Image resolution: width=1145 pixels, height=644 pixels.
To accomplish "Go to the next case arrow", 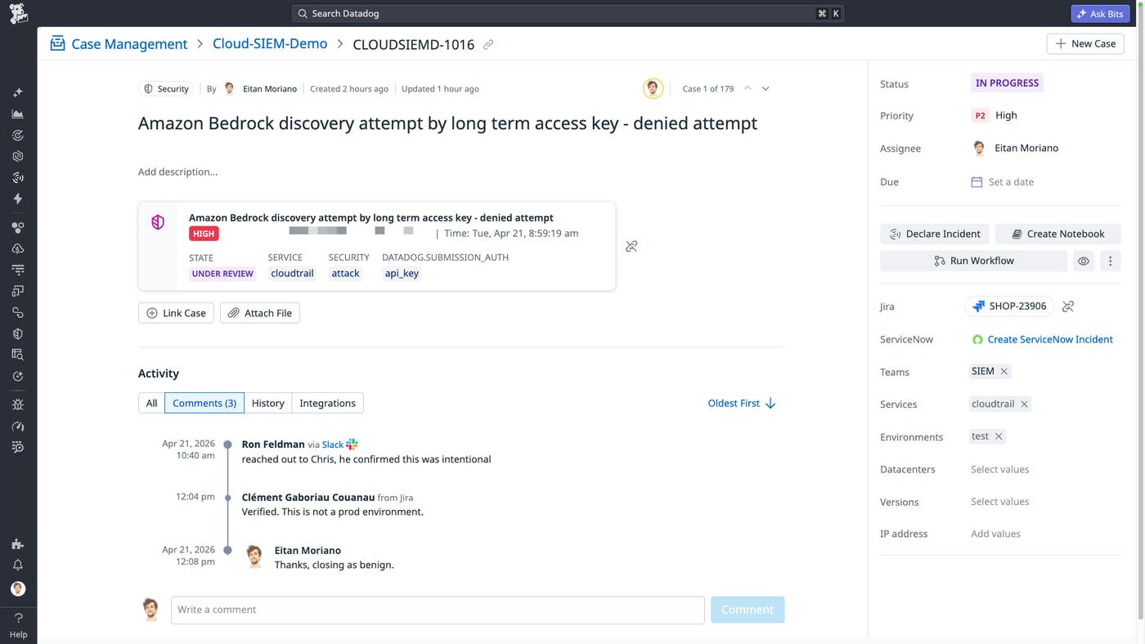I will [766, 88].
